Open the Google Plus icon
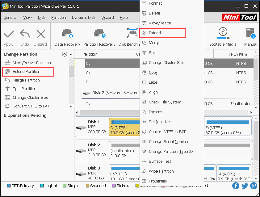This screenshot has height=197, width=260. coord(254,186)
